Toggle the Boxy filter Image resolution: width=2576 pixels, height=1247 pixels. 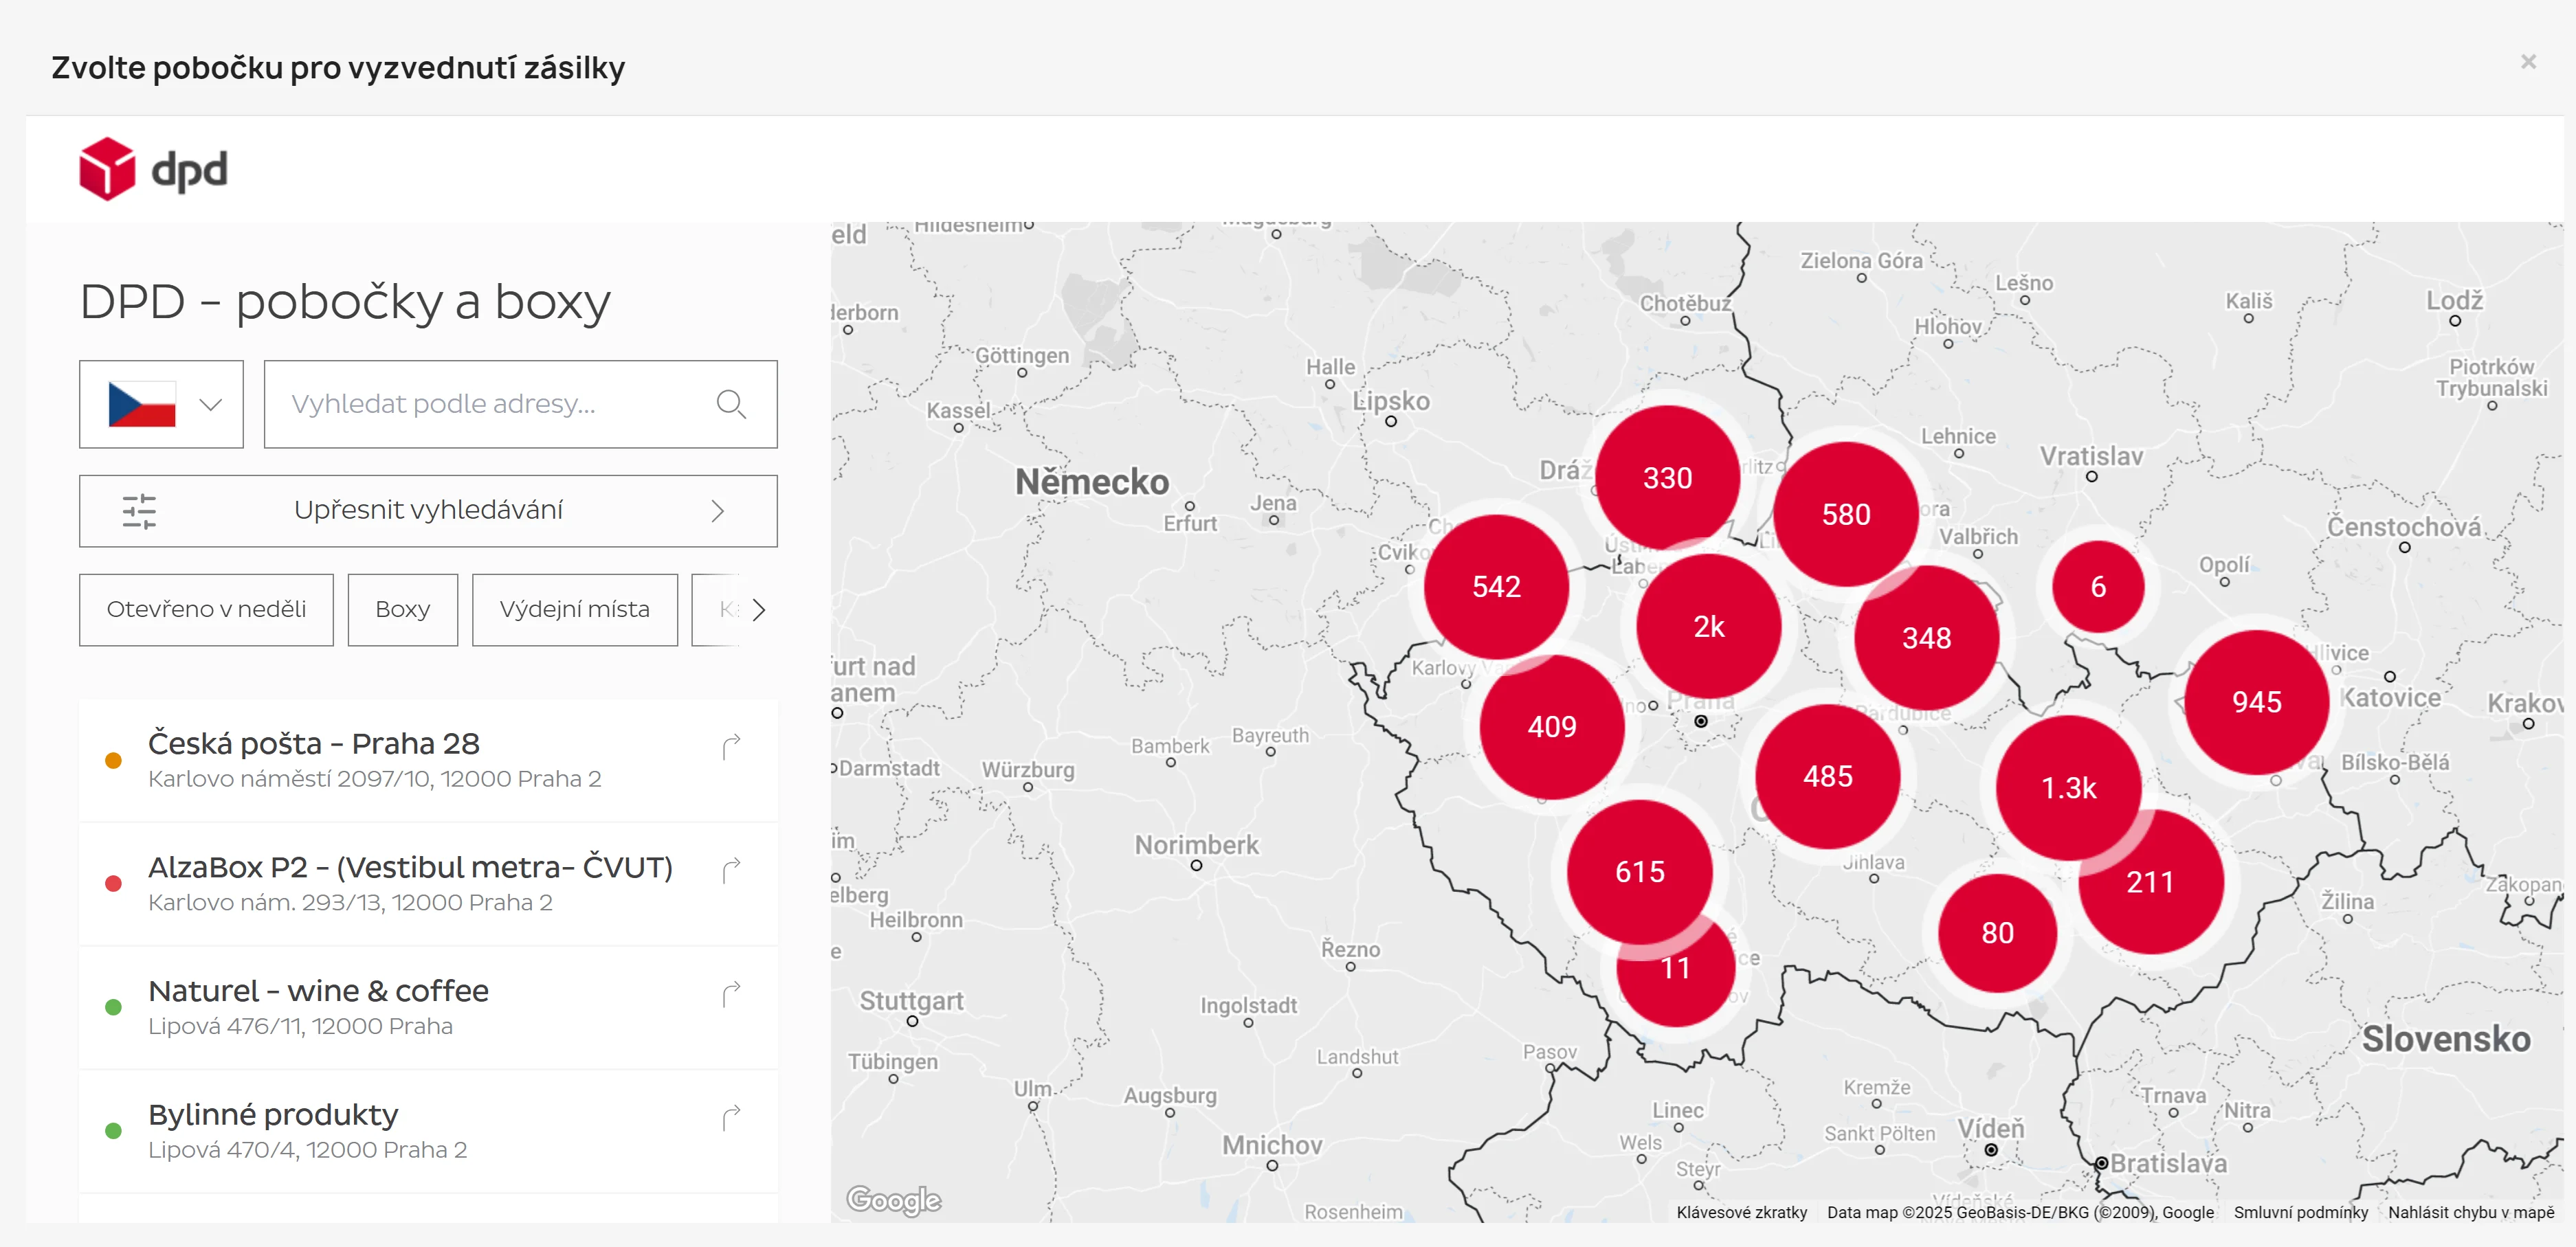pyautogui.click(x=402, y=609)
